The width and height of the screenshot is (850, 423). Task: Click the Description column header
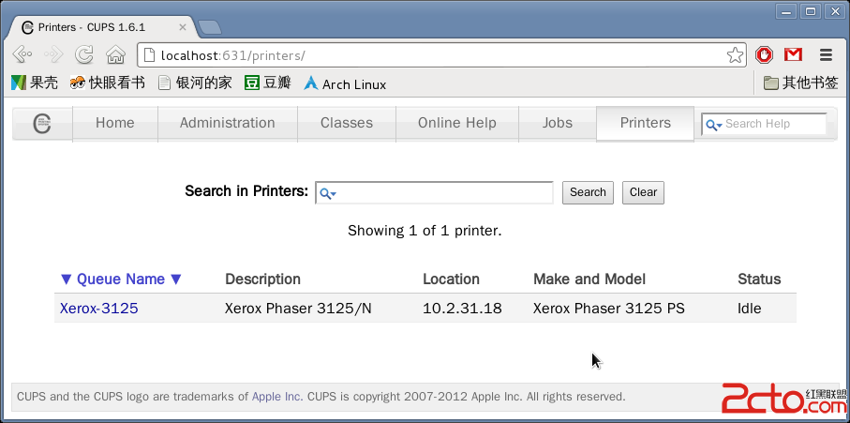pyautogui.click(x=263, y=279)
